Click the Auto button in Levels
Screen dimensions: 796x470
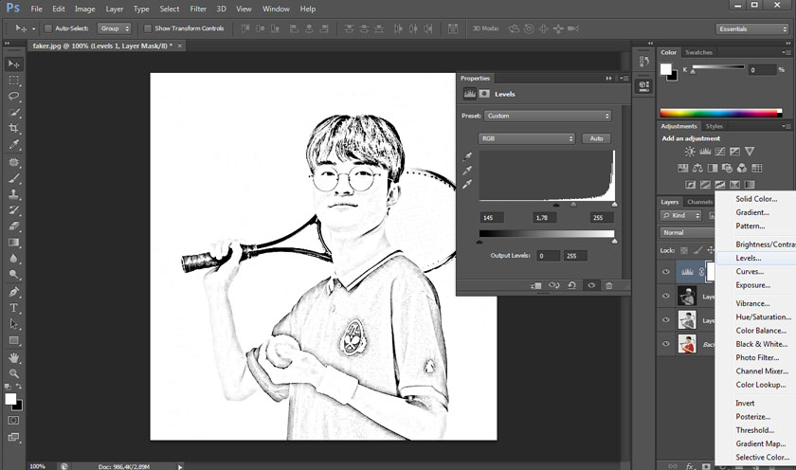pos(596,138)
